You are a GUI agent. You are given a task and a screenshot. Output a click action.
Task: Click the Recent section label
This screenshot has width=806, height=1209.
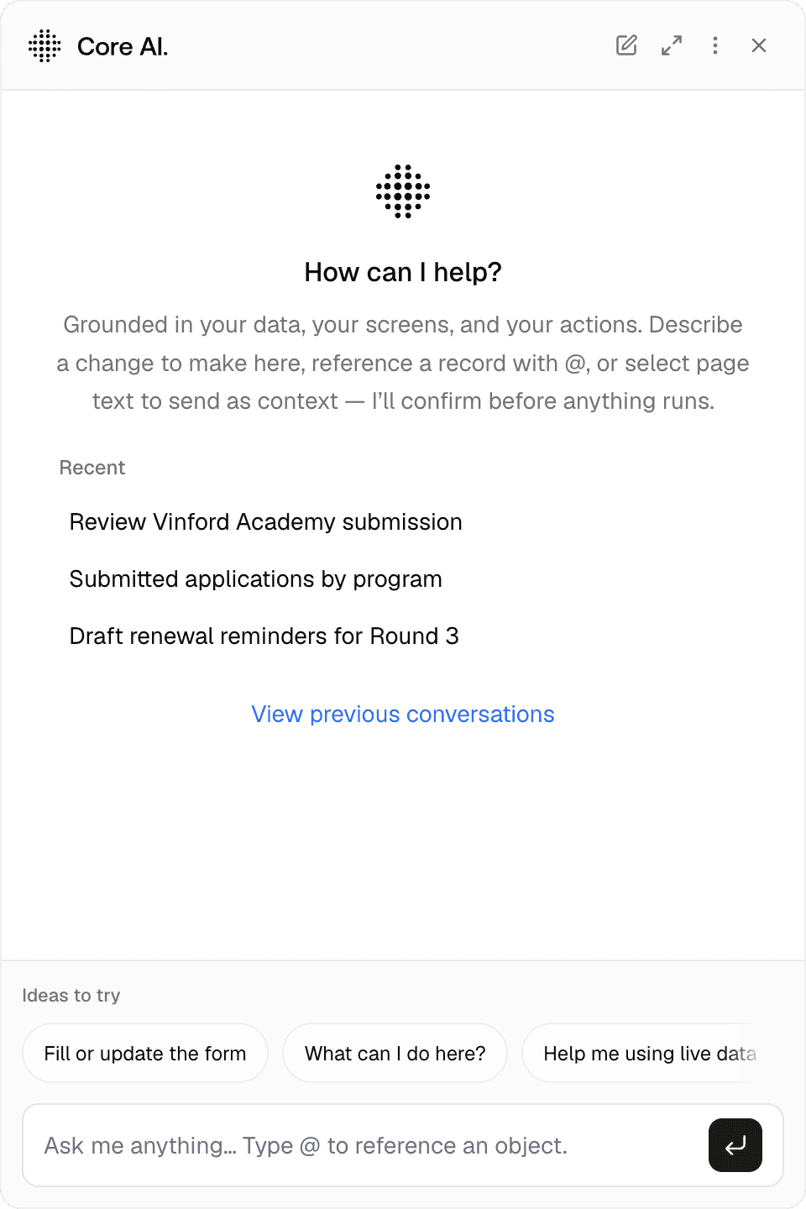[92, 468]
